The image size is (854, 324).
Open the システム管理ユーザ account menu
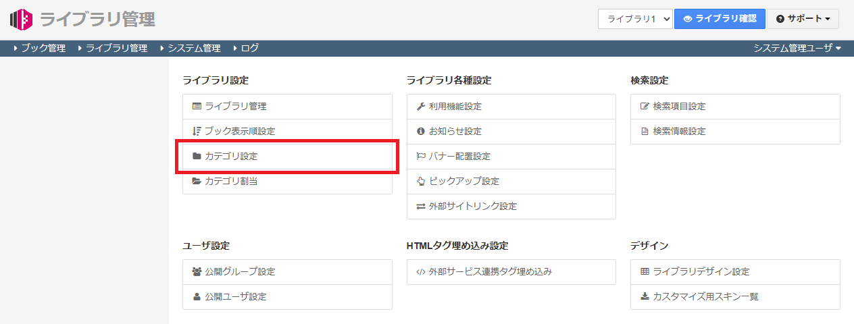tap(797, 48)
